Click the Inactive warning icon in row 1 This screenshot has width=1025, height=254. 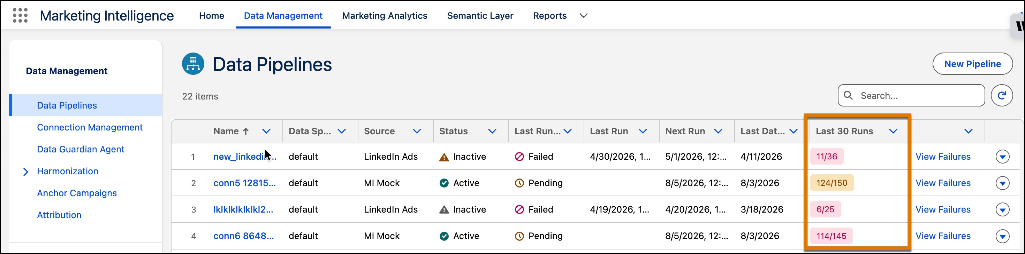click(444, 157)
